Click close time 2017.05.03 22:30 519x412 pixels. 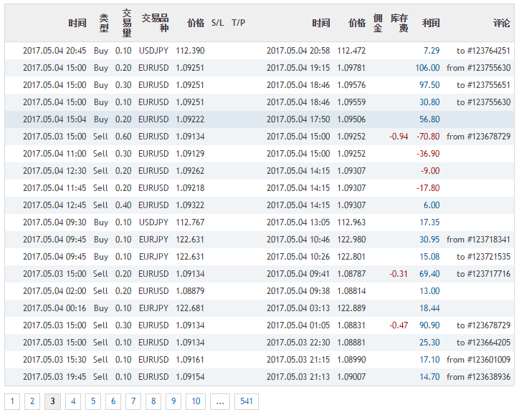click(x=298, y=343)
